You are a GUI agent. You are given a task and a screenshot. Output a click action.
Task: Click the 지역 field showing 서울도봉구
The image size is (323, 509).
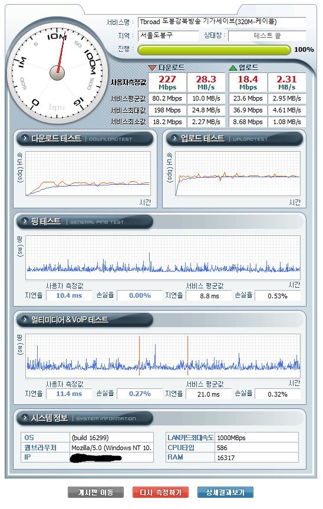point(168,35)
